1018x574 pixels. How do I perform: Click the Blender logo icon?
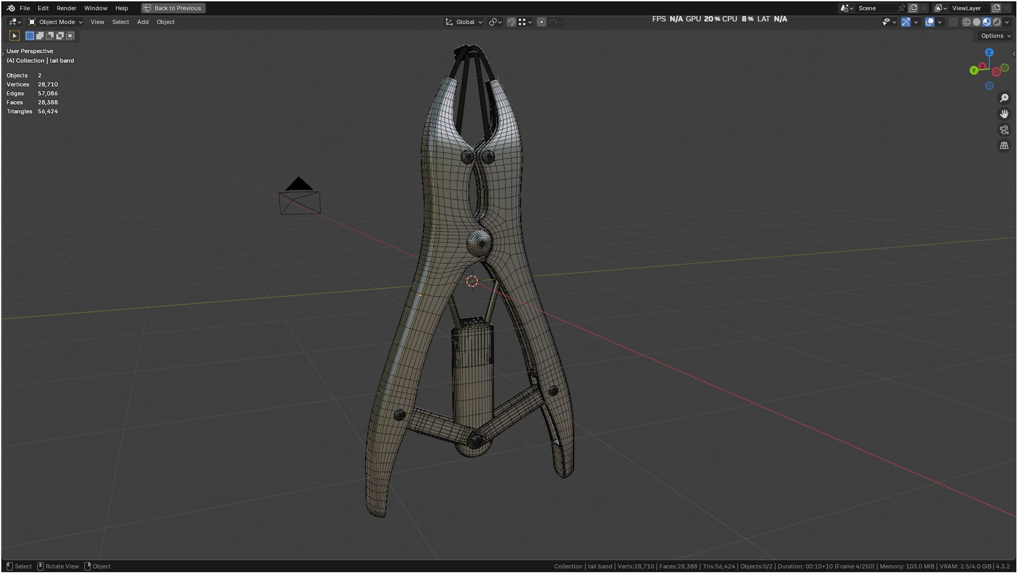pos(11,8)
